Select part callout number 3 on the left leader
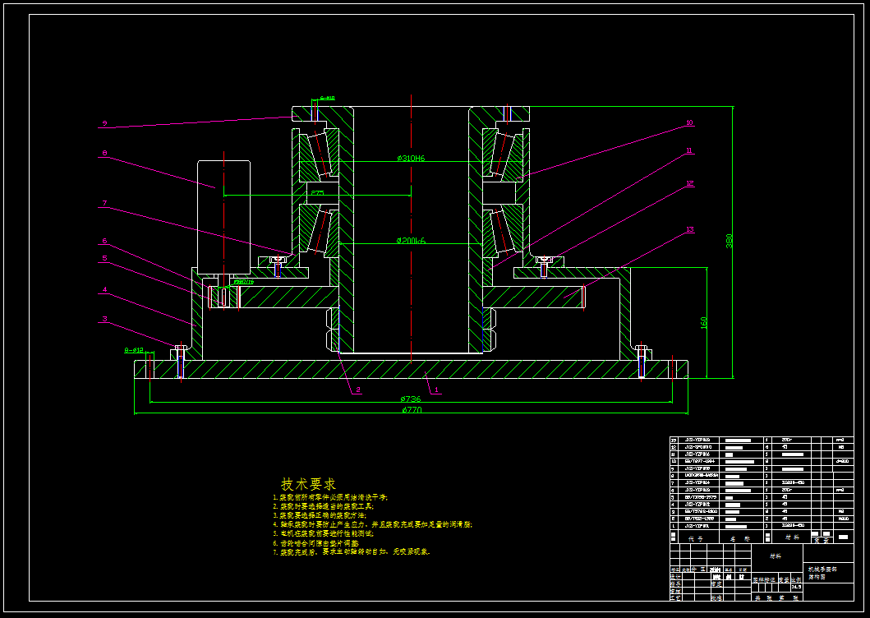 [104, 319]
